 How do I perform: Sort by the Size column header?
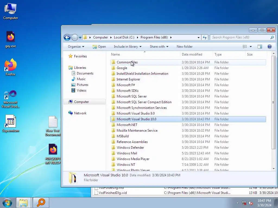(256, 54)
